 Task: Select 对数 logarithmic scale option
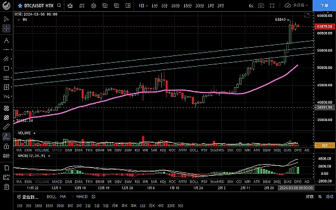click(310, 197)
